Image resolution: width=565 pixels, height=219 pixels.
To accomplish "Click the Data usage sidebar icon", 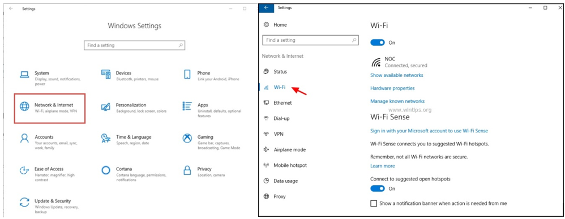I will tap(266, 181).
